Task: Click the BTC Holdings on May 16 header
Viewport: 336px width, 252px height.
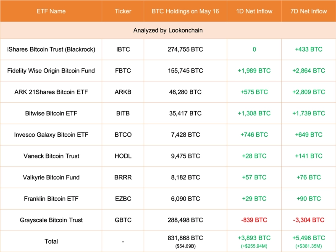Action: 185,11
